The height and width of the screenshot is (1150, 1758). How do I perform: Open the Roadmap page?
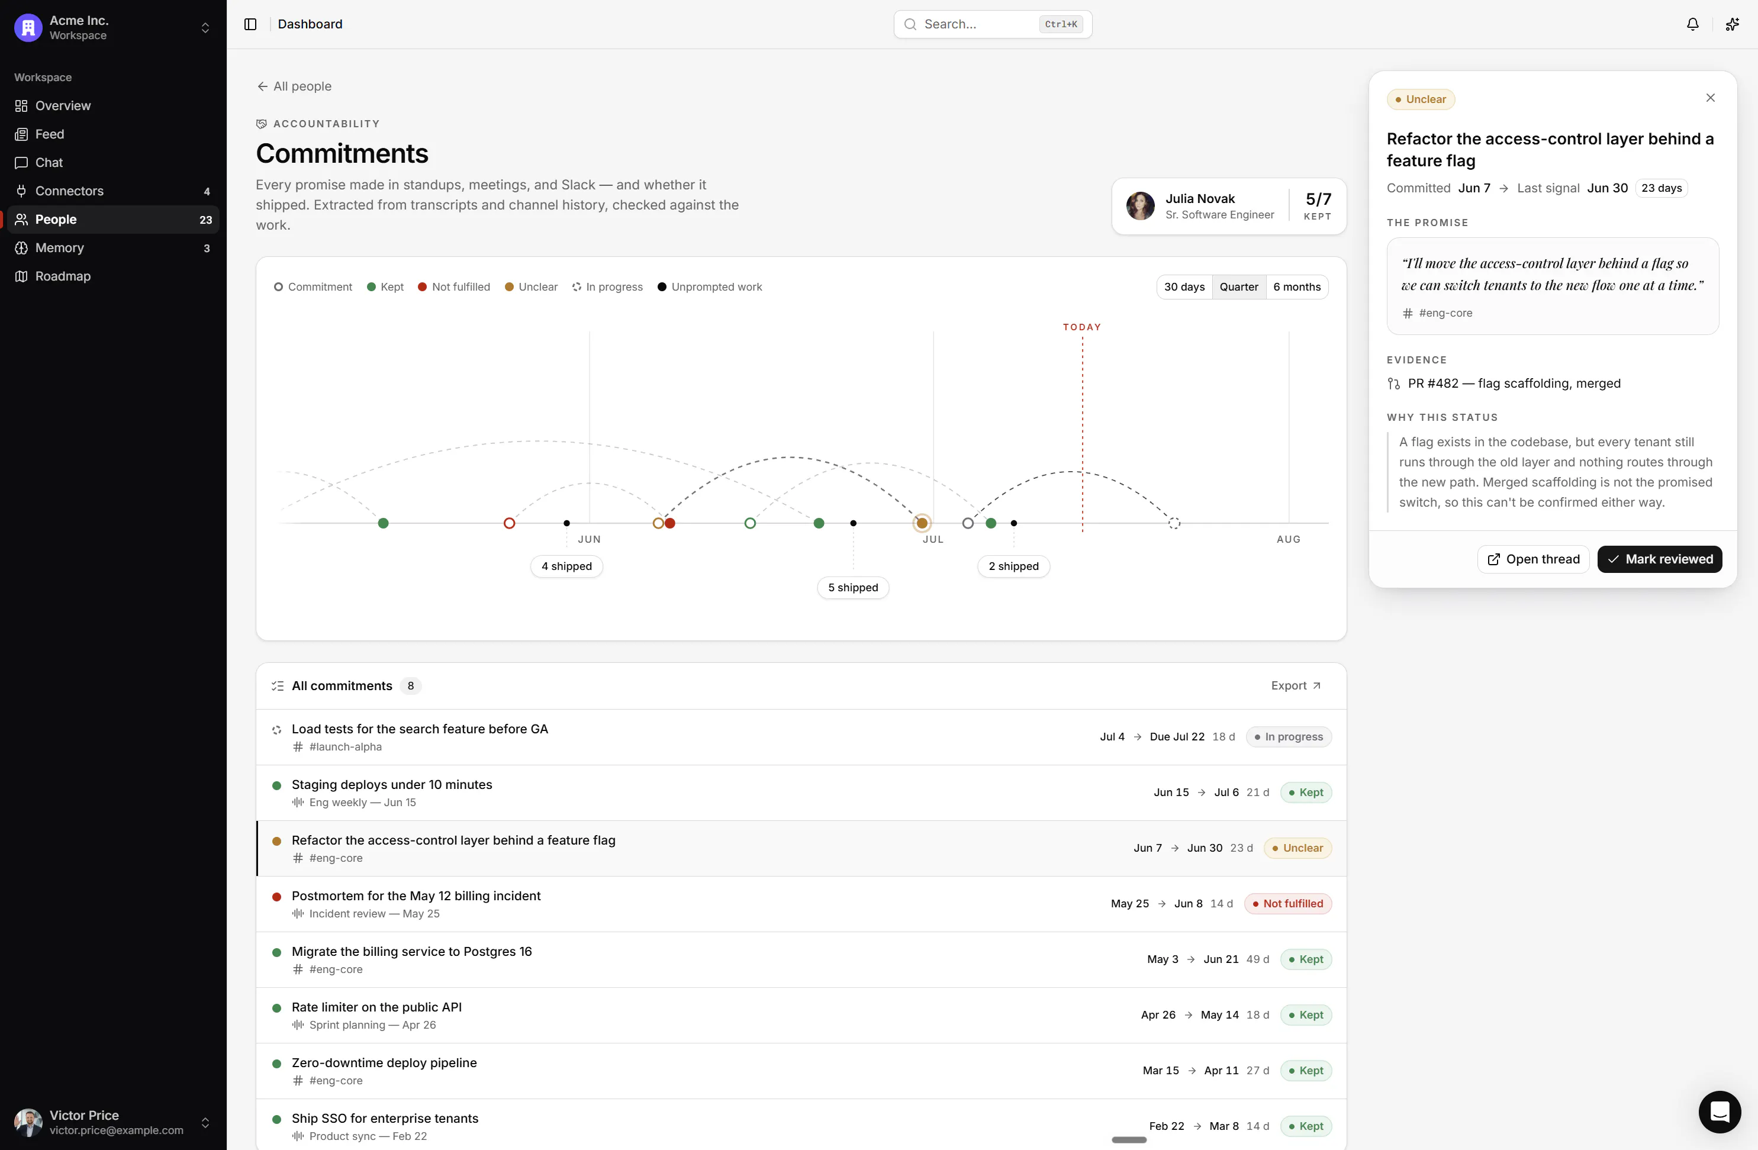113,276
